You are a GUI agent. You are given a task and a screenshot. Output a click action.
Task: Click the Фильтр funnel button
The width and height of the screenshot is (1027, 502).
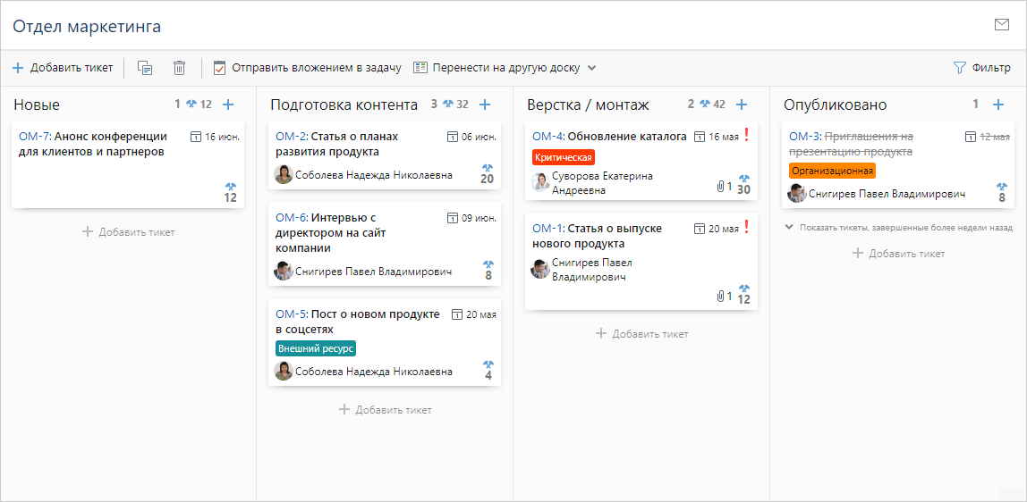(x=981, y=67)
